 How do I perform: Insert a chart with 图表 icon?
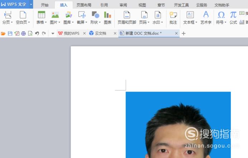108,15
